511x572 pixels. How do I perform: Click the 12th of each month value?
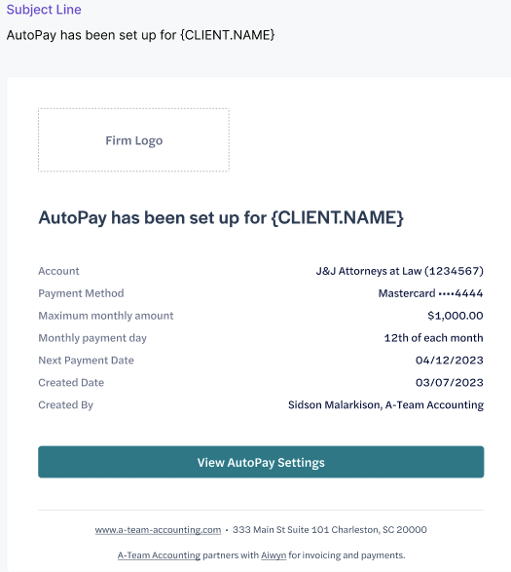coord(433,338)
